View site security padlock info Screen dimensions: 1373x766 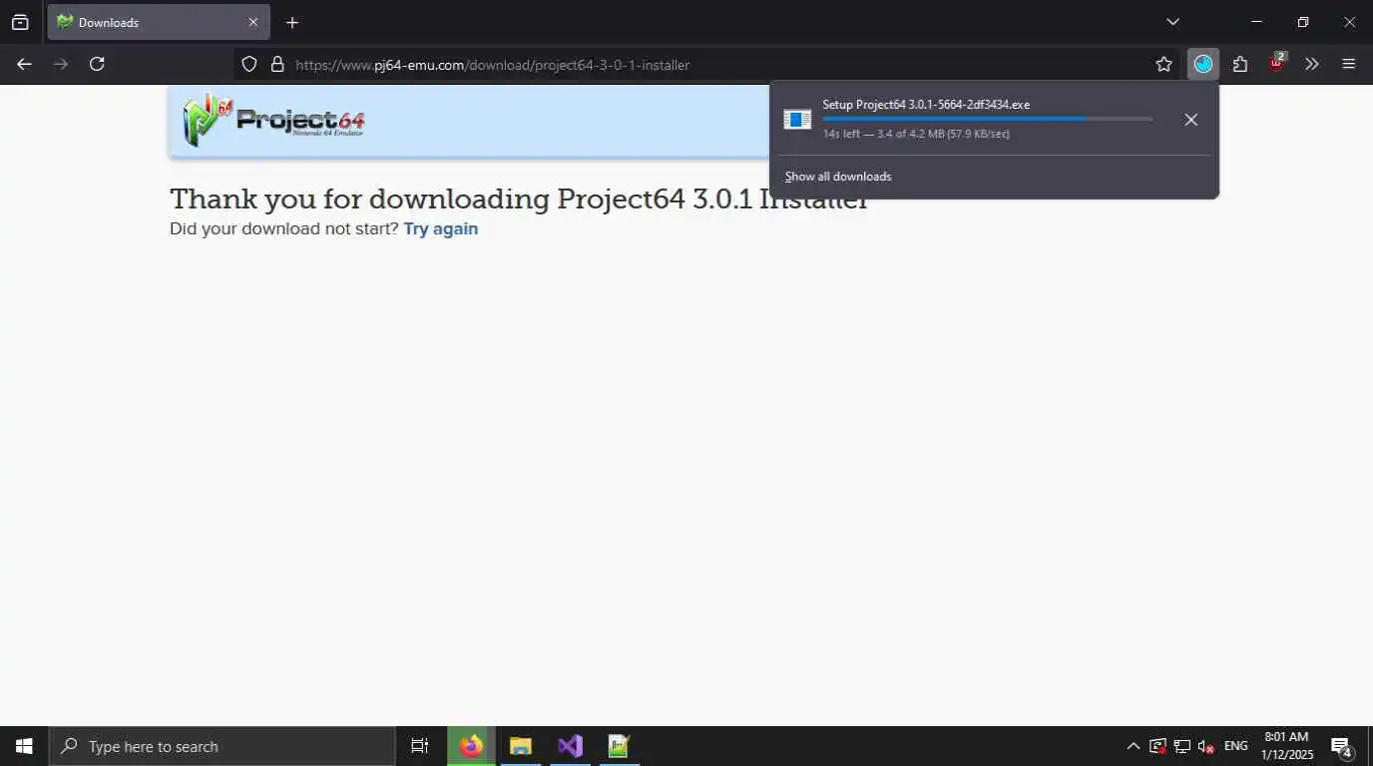pos(277,64)
